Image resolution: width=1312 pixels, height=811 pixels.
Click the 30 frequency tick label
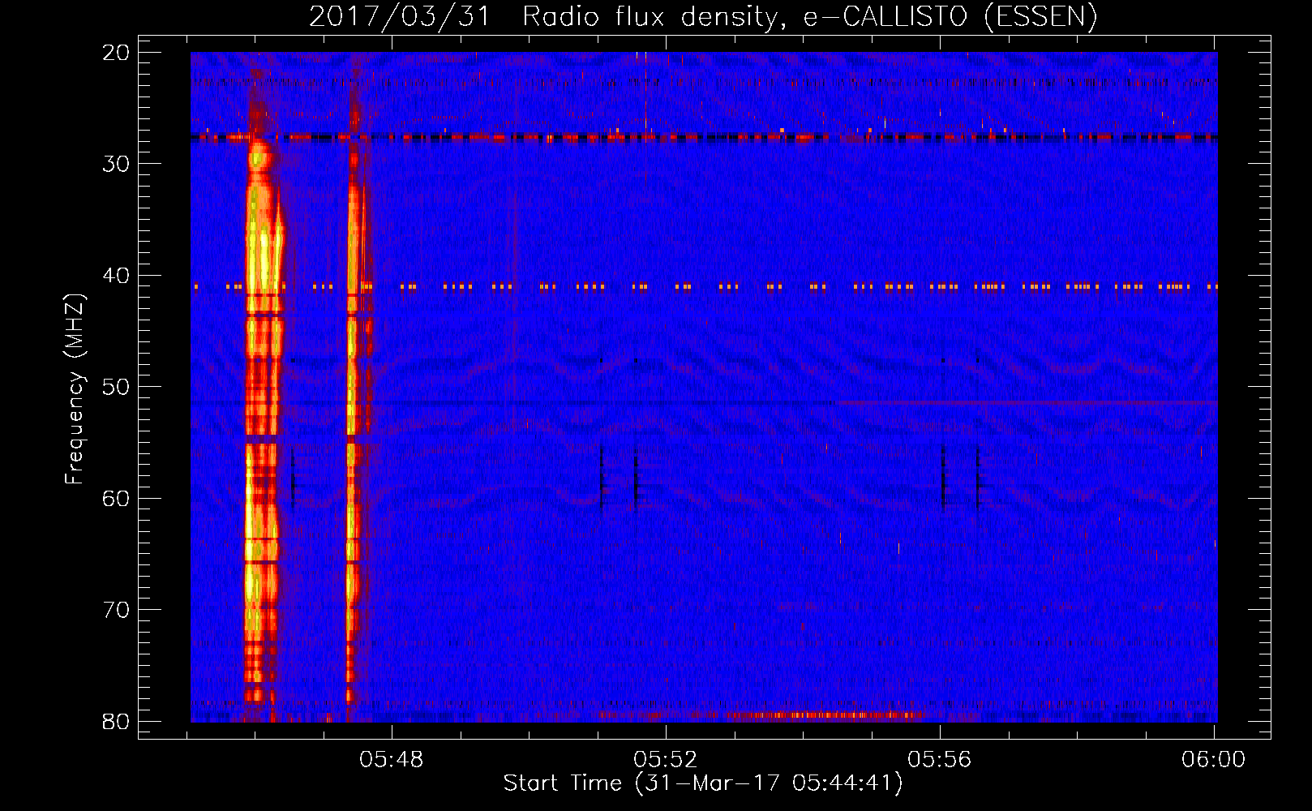(x=116, y=163)
